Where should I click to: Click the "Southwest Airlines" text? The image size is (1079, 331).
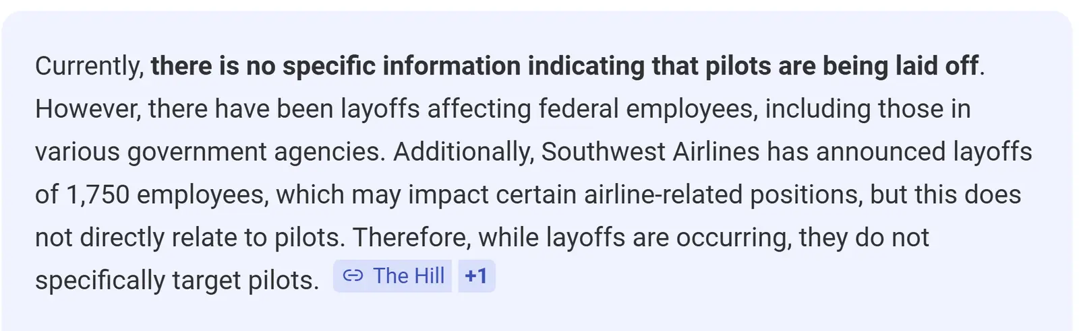pyautogui.click(x=650, y=151)
